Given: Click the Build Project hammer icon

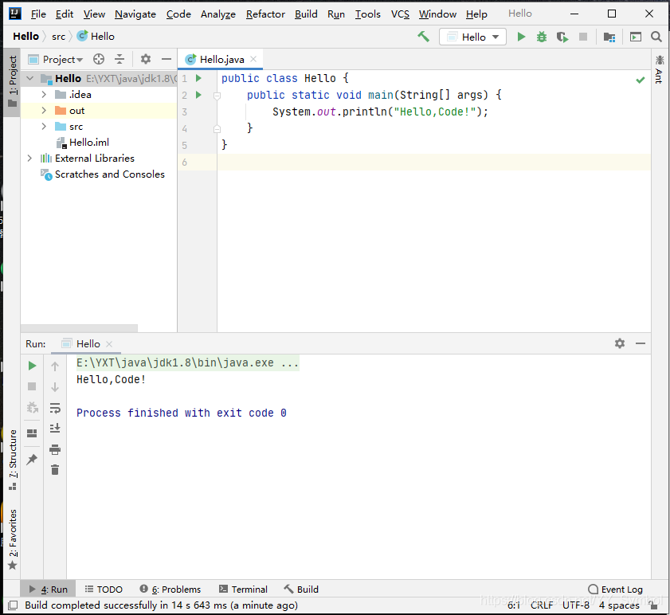Looking at the screenshot, I should 424,37.
